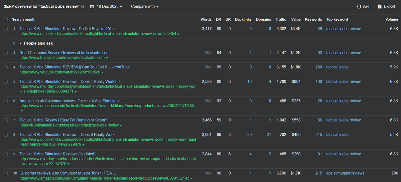Click the DR column header
The image size is (401, 182).
(219, 19)
